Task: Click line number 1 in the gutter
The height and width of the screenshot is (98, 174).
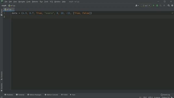Action: click(x=4, y=13)
